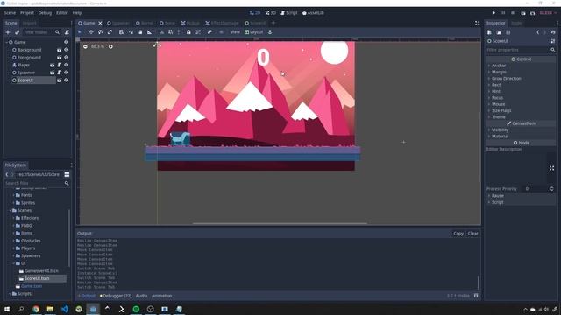Hide the Foreground node

[67, 58]
